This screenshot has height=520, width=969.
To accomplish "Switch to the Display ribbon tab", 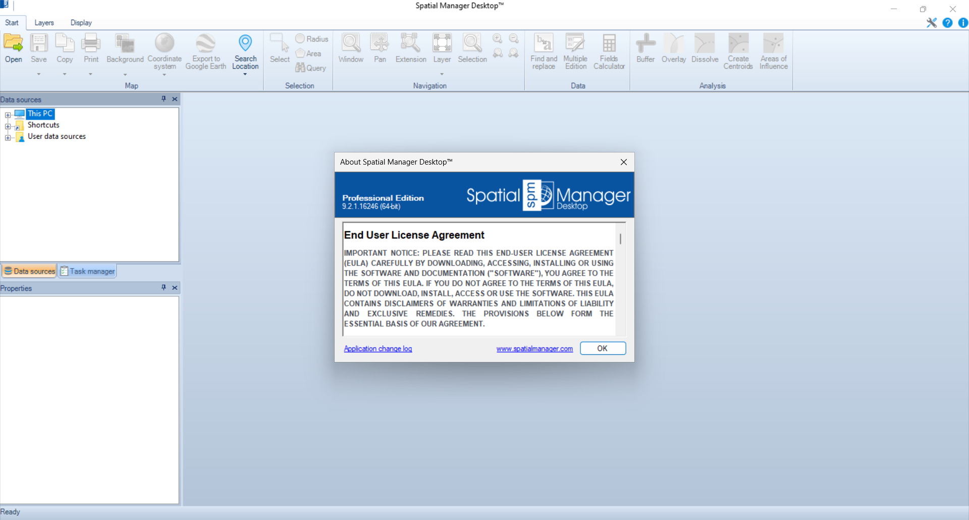I will [81, 23].
